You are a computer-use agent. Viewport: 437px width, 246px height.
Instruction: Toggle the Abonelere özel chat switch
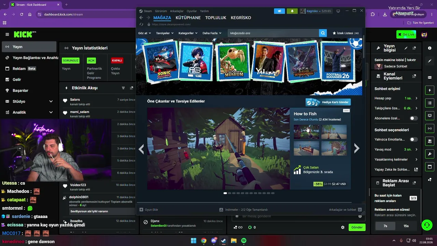click(414, 118)
